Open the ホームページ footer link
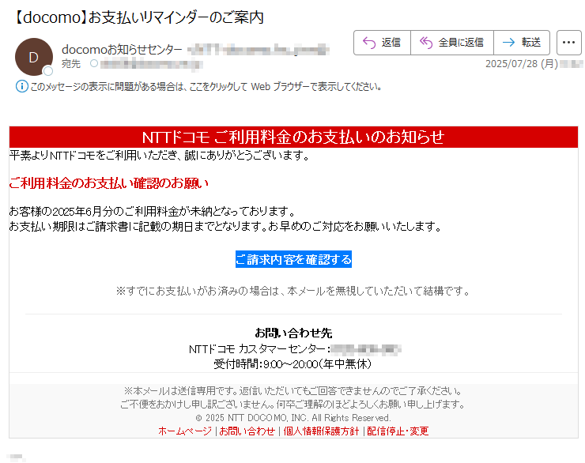 coord(185,431)
